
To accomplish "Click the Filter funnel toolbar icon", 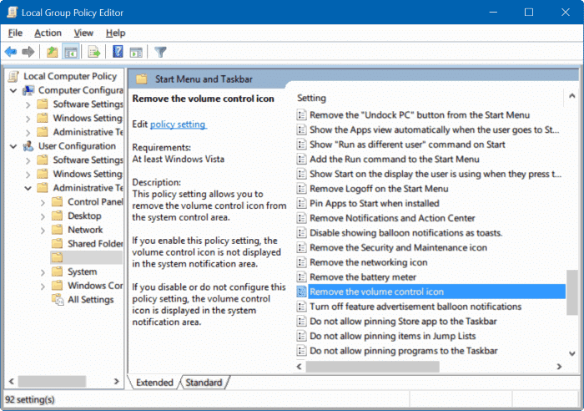I will (x=160, y=52).
